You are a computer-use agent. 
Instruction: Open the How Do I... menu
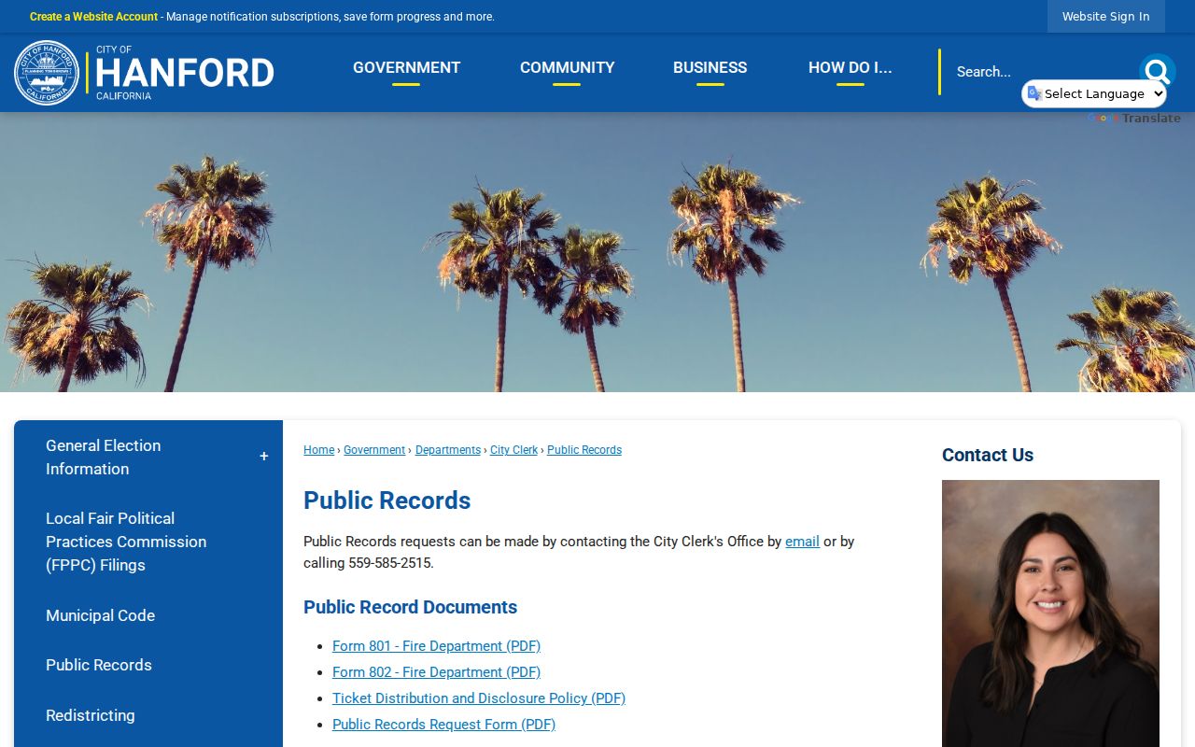tap(850, 67)
